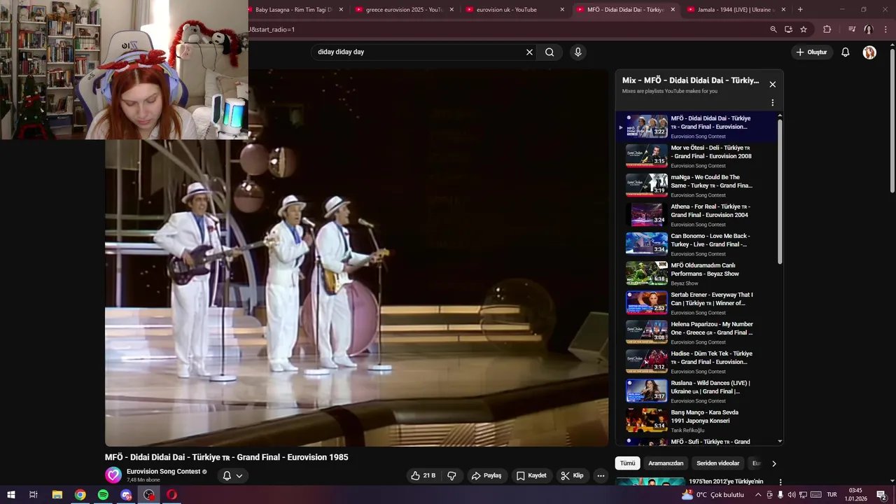896x504 pixels.
Task: Open options for the 1975'ten 2012'ye video
Action: pos(780,482)
